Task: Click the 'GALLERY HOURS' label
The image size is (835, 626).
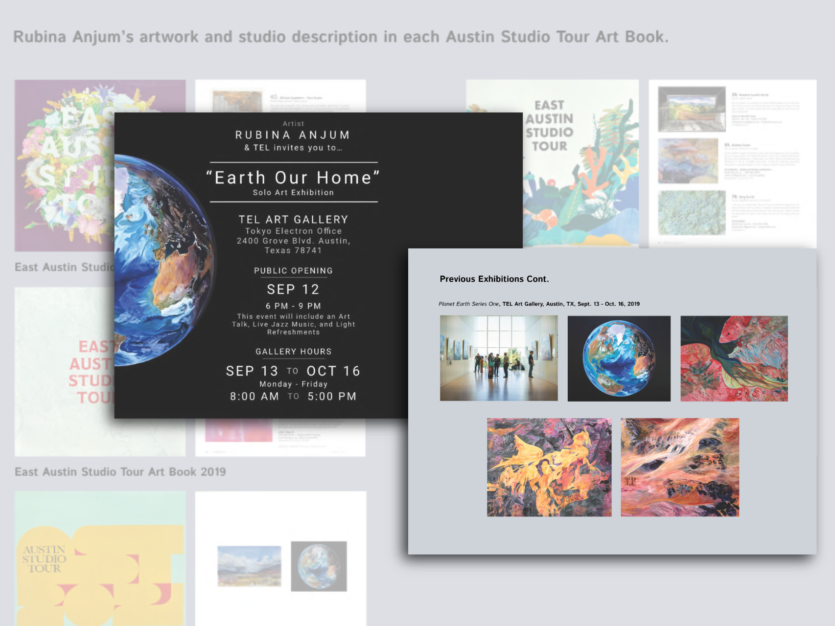Action: pos(293,352)
